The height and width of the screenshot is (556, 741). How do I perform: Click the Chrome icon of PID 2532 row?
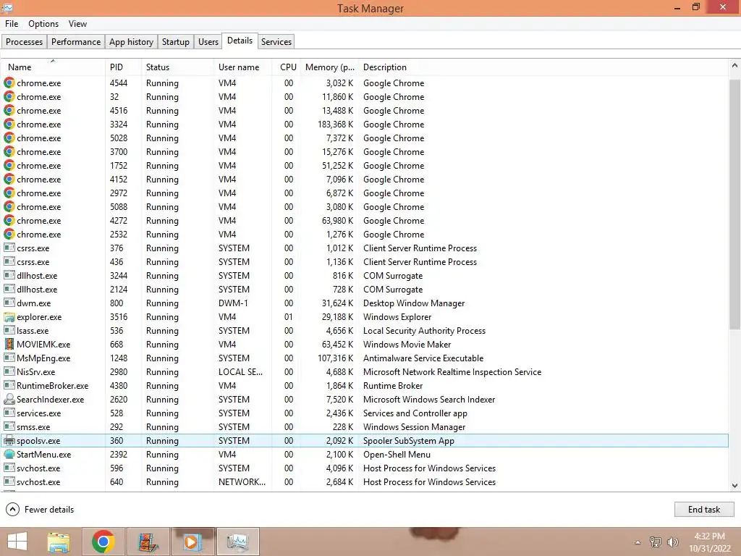9,234
